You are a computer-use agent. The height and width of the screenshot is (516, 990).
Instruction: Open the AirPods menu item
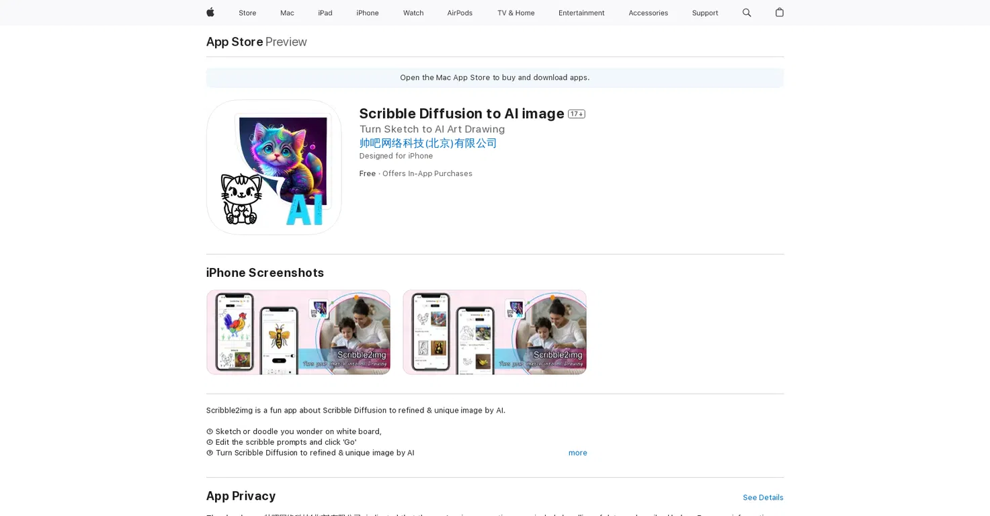(460, 13)
